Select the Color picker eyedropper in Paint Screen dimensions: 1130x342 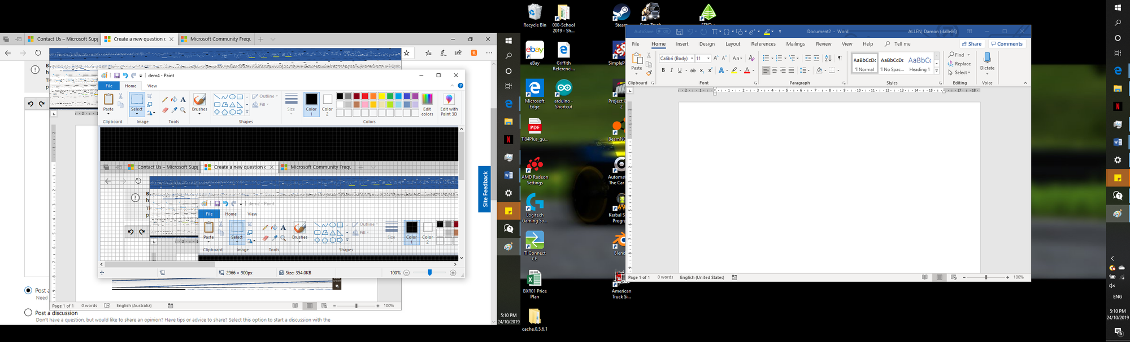click(x=174, y=110)
